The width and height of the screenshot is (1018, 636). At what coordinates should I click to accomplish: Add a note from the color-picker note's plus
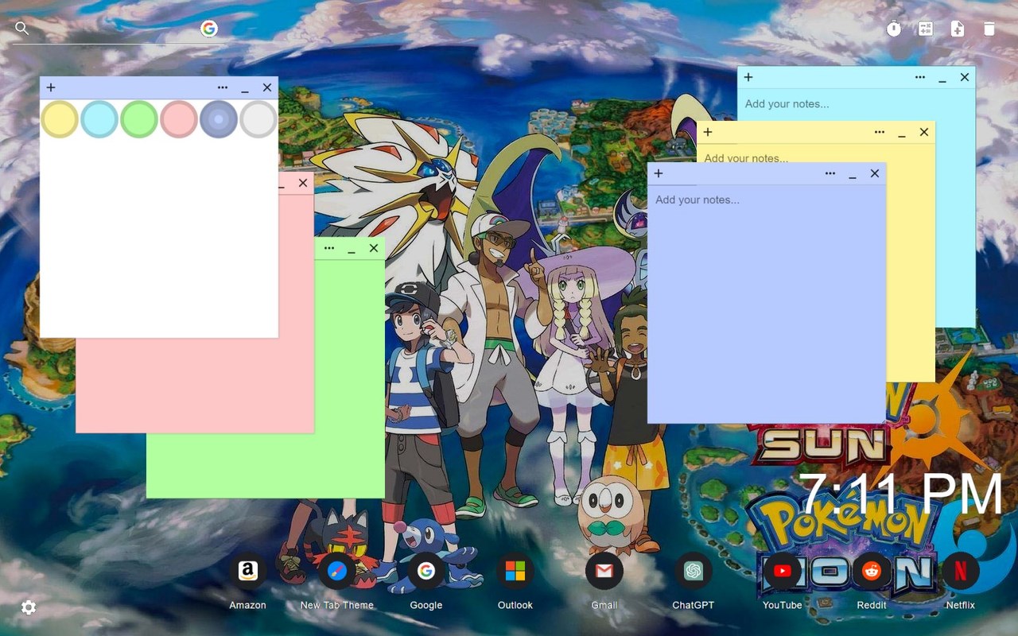51,87
